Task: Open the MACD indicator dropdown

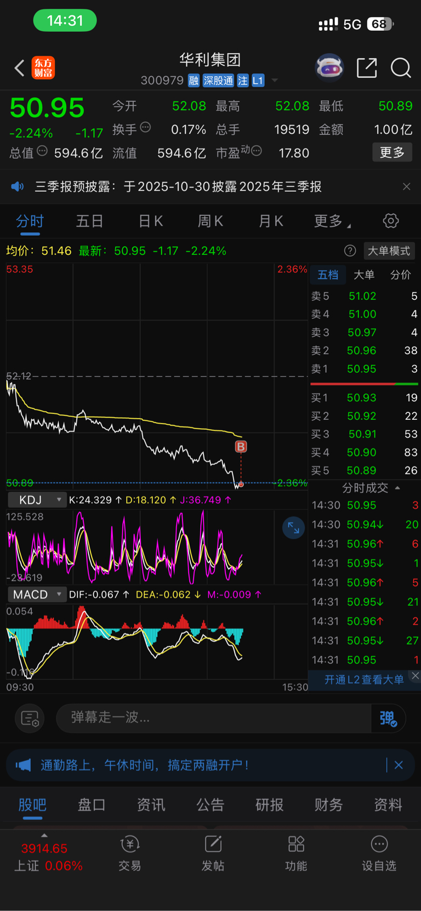Action: coord(37,595)
